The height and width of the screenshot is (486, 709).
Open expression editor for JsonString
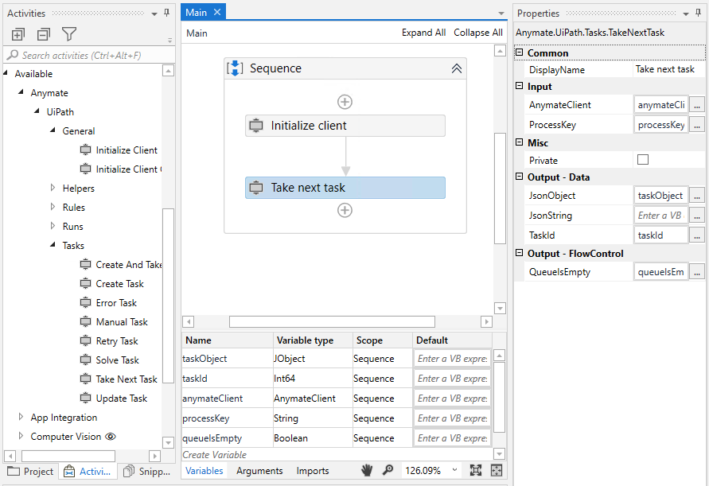pyautogui.click(x=697, y=216)
